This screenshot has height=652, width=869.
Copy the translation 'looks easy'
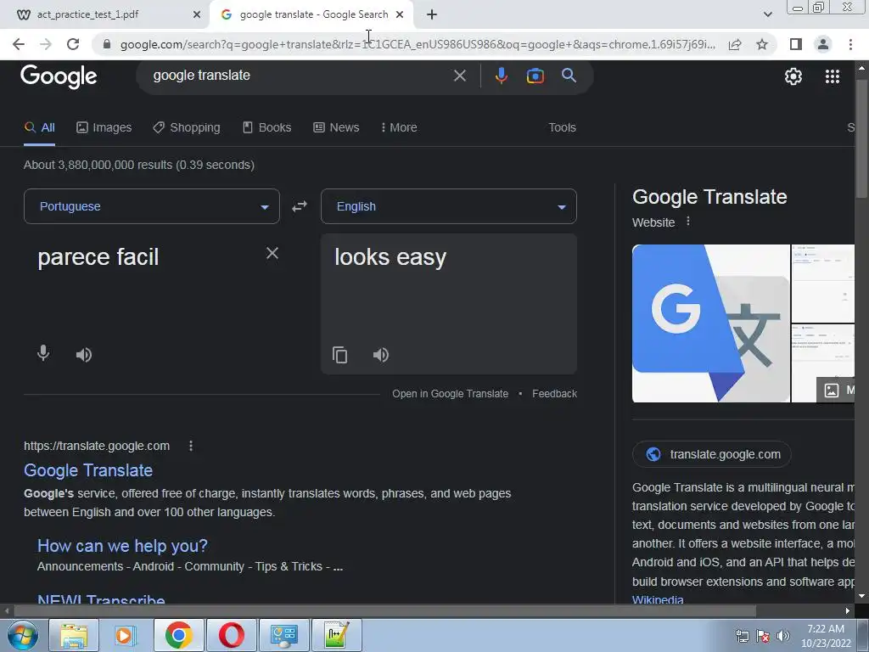(x=339, y=355)
